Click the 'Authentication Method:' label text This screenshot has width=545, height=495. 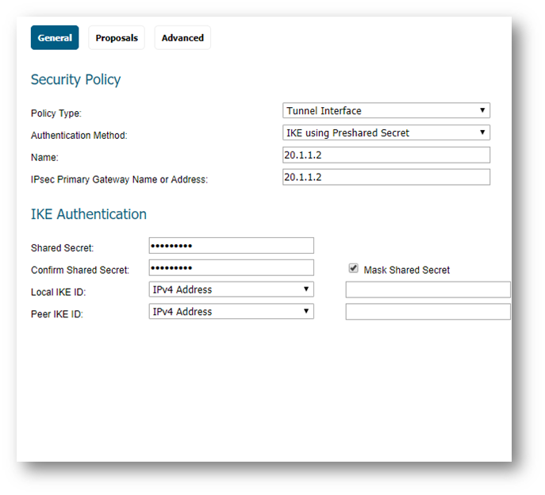[79, 136]
